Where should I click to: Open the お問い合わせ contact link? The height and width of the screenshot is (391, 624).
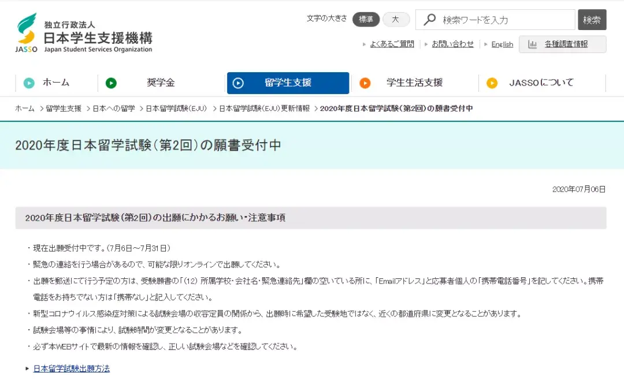pyautogui.click(x=453, y=44)
